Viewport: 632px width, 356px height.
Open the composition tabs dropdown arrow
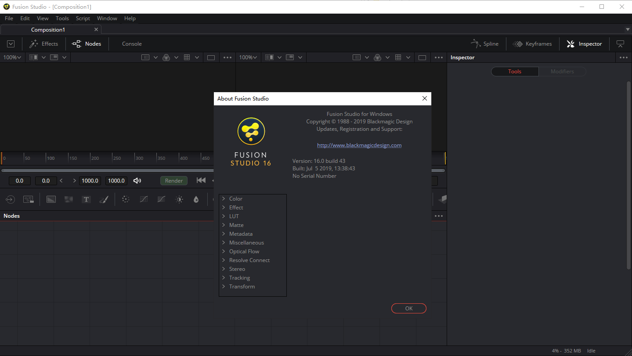pos(628,29)
